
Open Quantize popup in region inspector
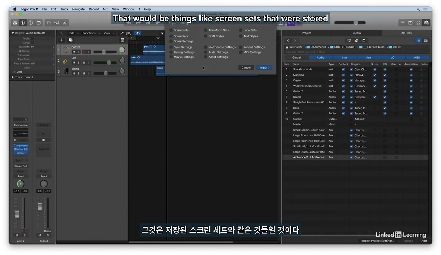click(42, 47)
